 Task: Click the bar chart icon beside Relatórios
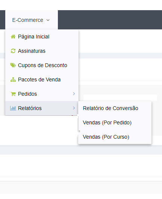(13, 108)
